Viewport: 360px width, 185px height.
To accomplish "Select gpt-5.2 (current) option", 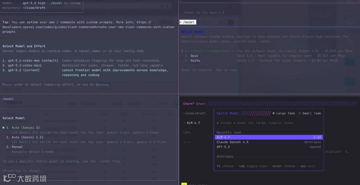I will (21, 70).
